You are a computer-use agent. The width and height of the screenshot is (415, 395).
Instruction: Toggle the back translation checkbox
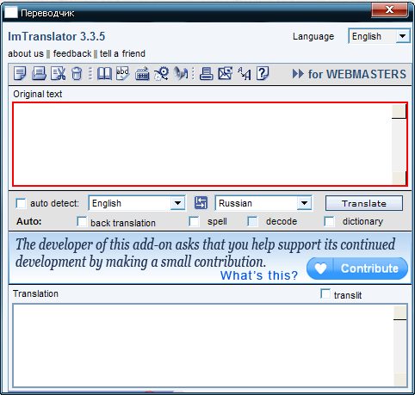(x=82, y=222)
